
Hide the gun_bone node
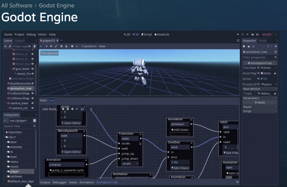tap(33, 69)
